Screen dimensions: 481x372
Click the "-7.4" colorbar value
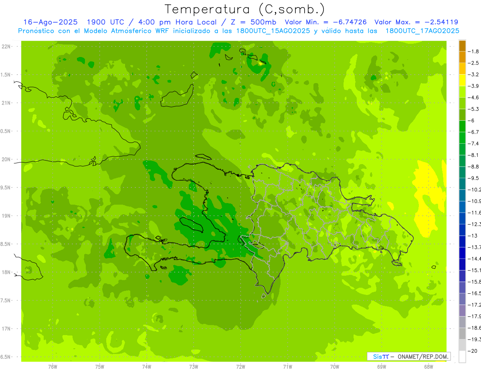[474, 144]
